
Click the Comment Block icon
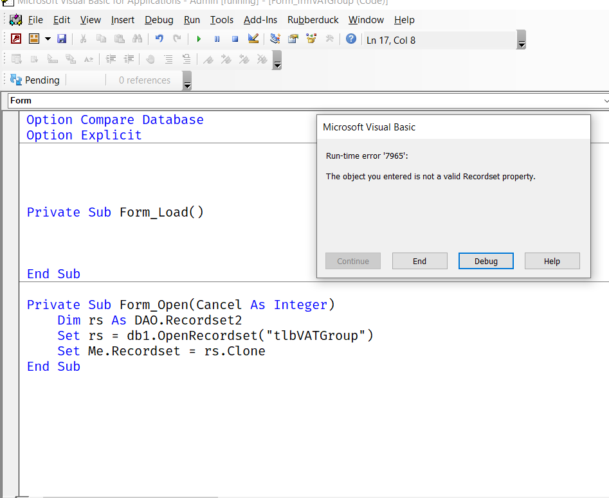(x=168, y=59)
